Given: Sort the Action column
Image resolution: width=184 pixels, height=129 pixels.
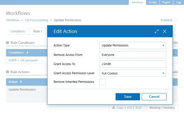Looking at the screenshot, I should coord(21,82).
